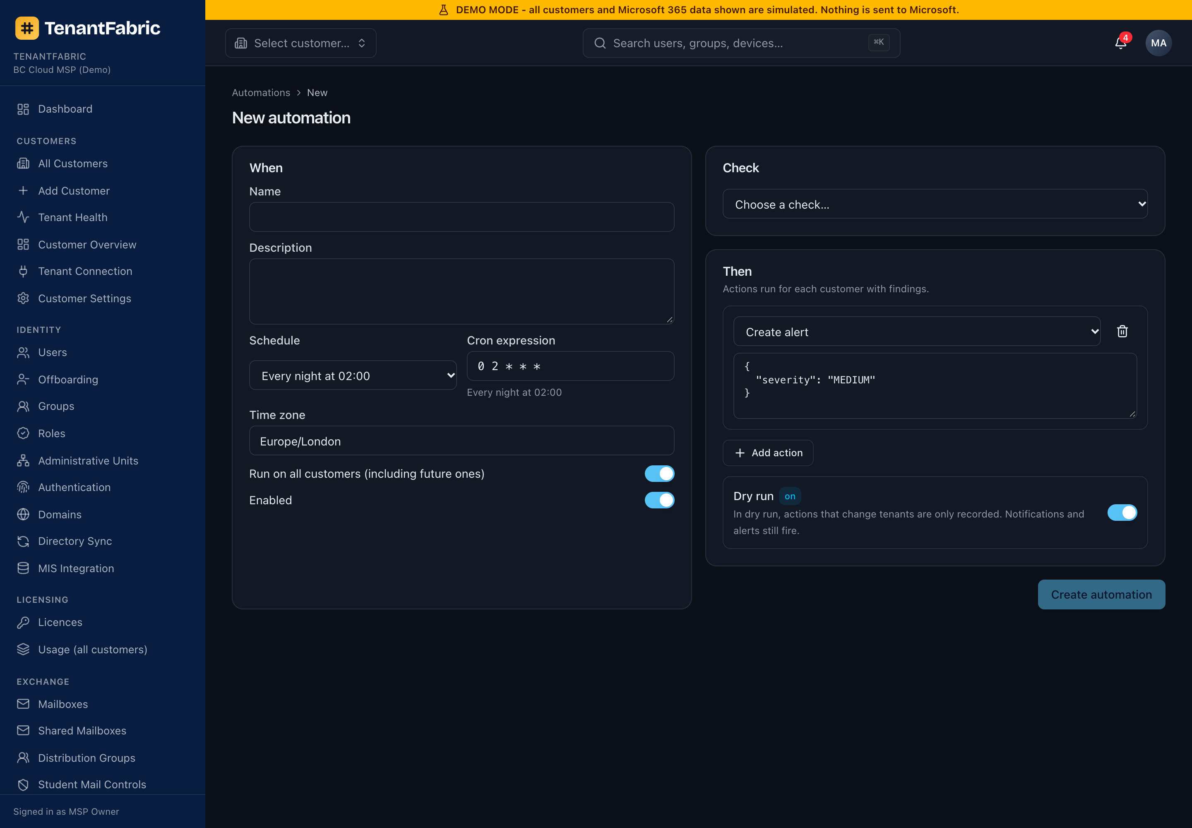The height and width of the screenshot is (828, 1192).
Task: Click the severity JSON config textarea
Action: click(x=935, y=386)
